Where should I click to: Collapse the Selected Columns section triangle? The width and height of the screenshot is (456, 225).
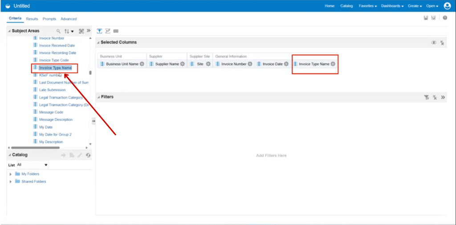(98, 42)
